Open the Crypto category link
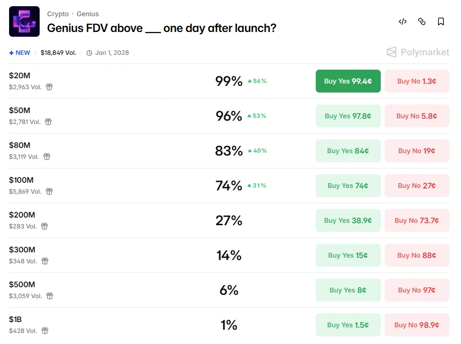 (x=58, y=14)
